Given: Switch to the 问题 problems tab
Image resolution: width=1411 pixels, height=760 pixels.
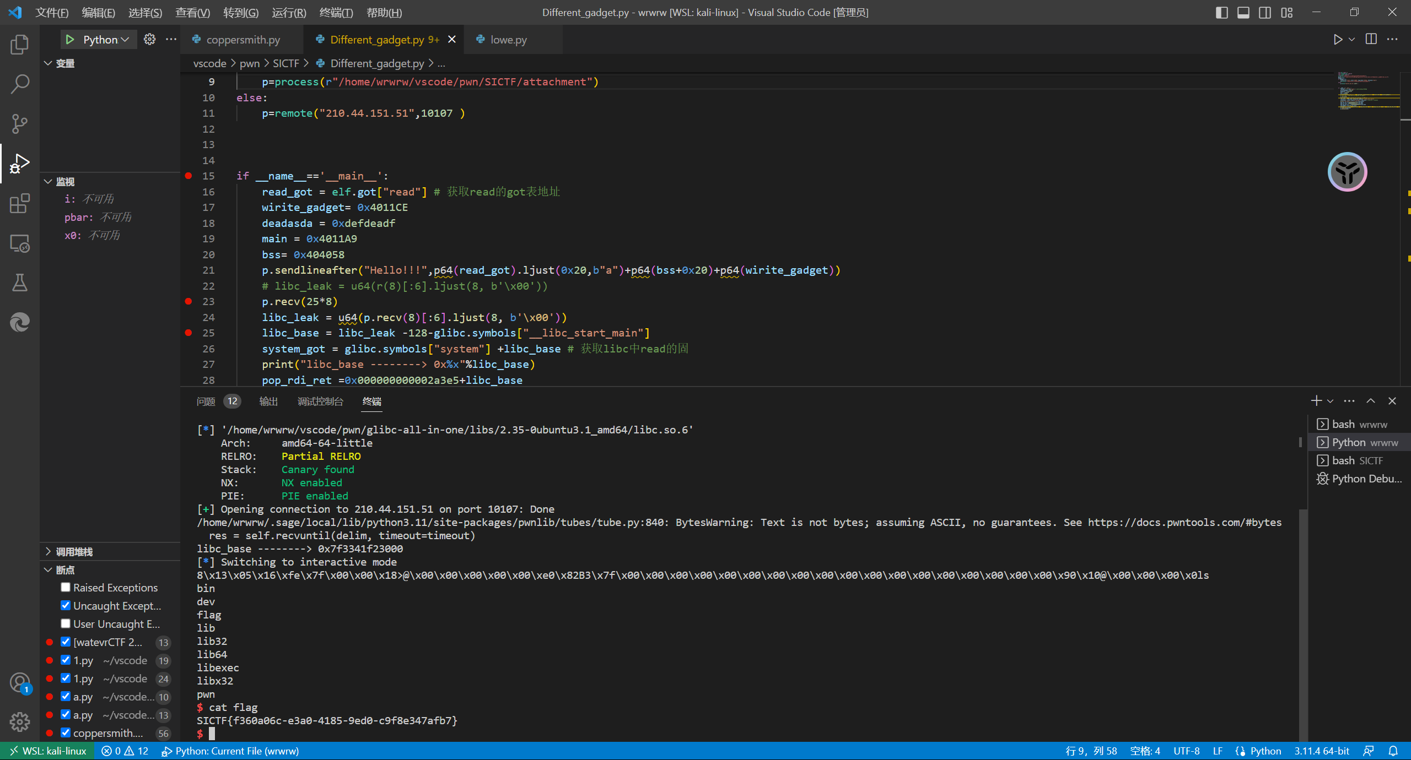Looking at the screenshot, I should [x=218, y=401].
